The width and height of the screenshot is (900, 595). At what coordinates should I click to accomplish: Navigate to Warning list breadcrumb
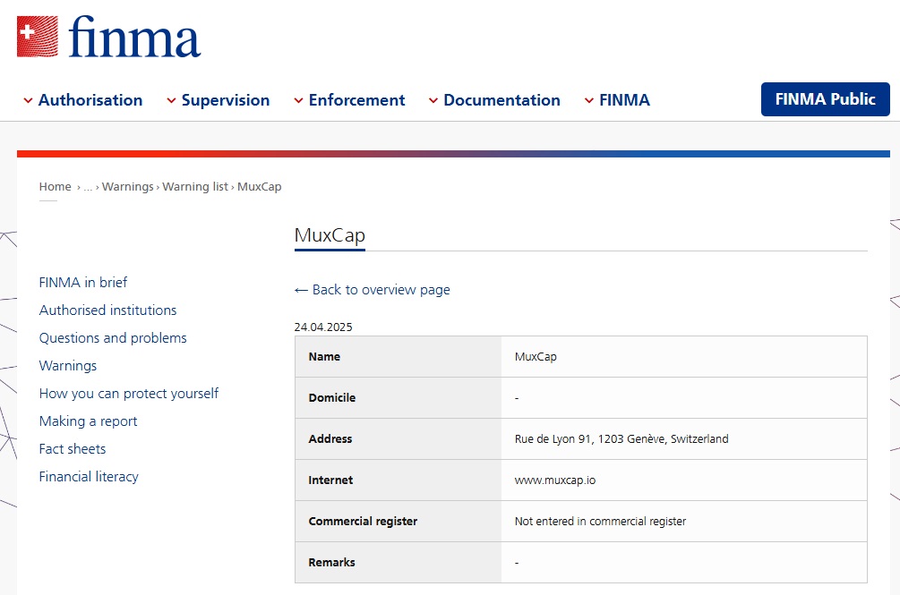coord(194,187)
